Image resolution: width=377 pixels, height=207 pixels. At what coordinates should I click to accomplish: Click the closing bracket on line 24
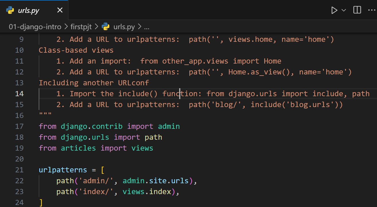click(x=41, y=202)
